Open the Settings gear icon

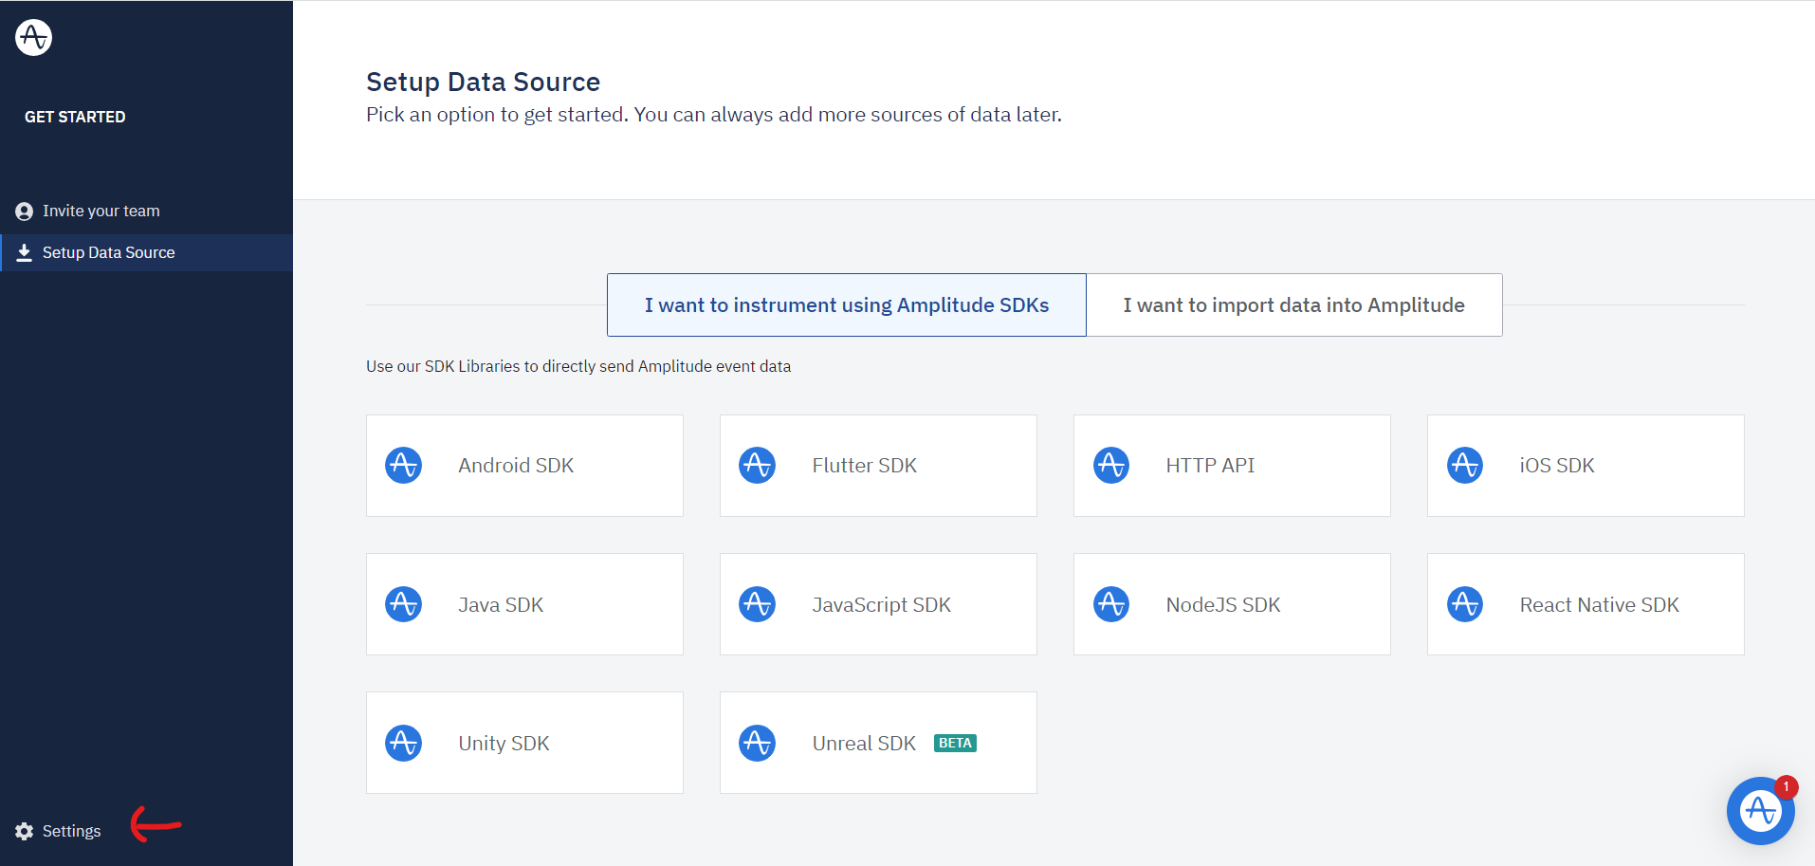click(25, 832)
